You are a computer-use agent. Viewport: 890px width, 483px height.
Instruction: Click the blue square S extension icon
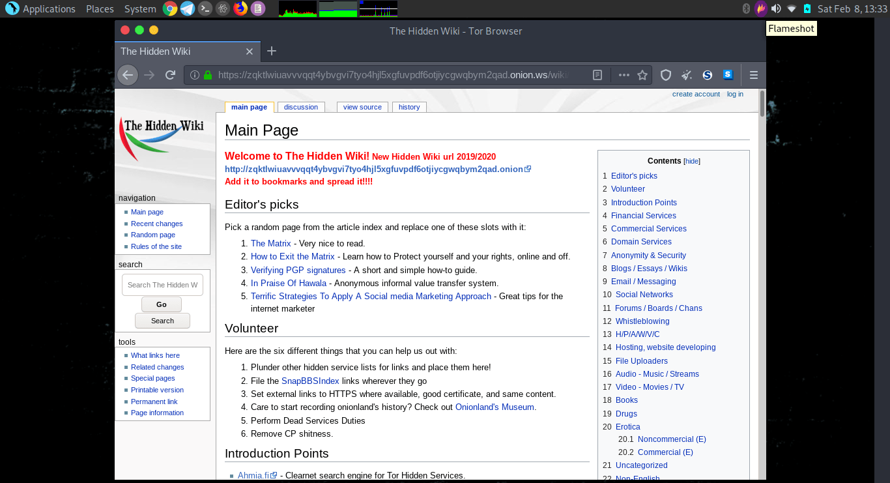click(728, 75)
